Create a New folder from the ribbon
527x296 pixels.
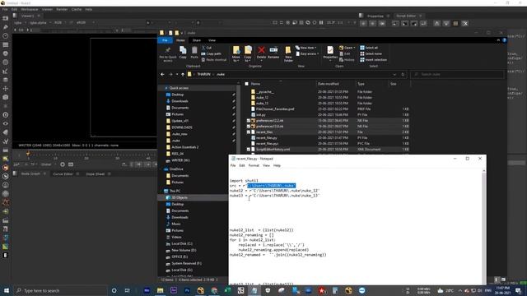pos(288,54)
